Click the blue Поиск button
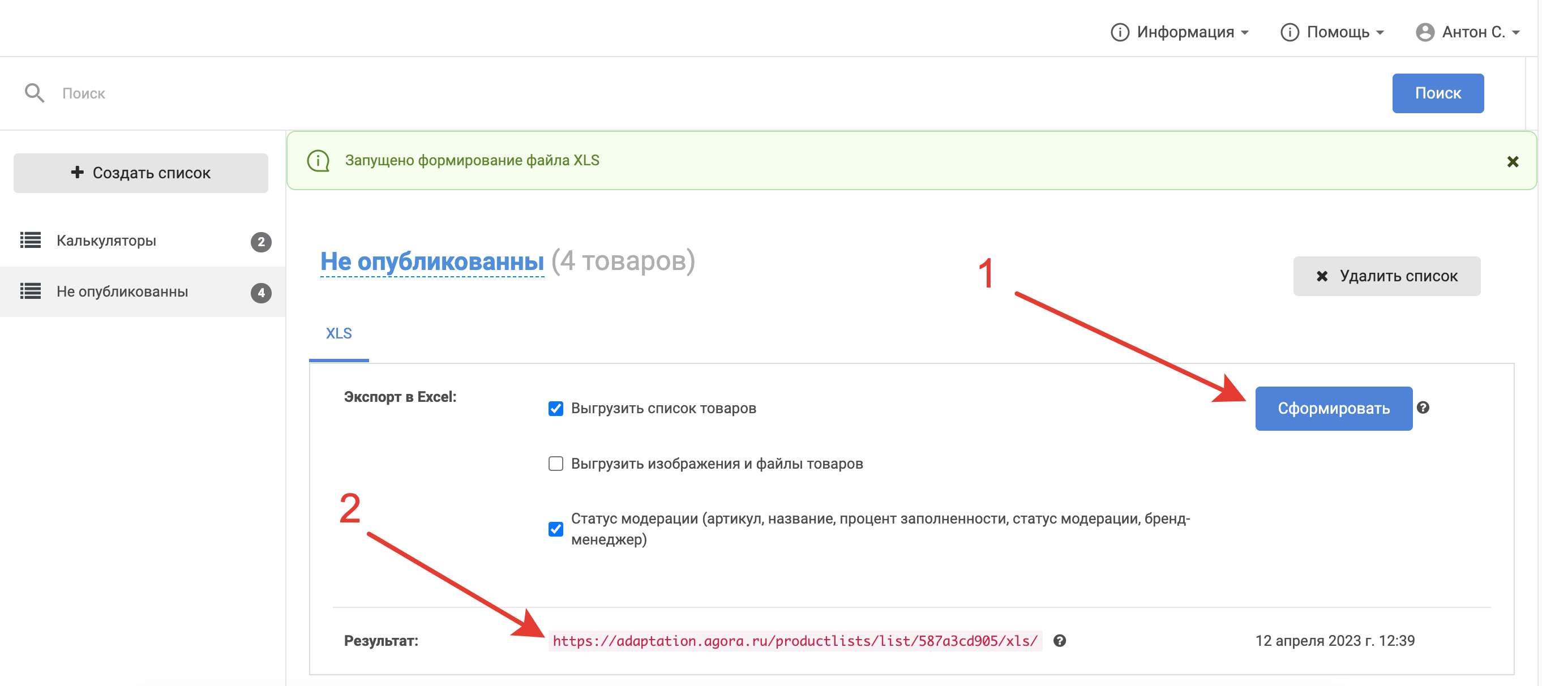Image resolution: width=1542 pixels, height=686 pixels. [x=1437, y=93]
